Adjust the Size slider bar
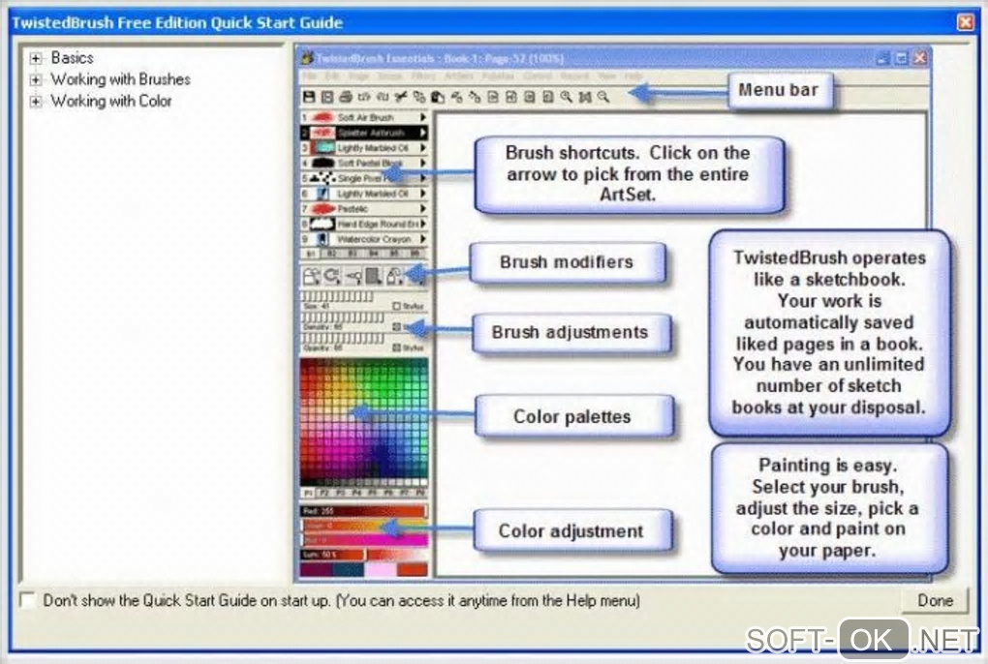Screen dimensions: 988x664 (337, 296)
